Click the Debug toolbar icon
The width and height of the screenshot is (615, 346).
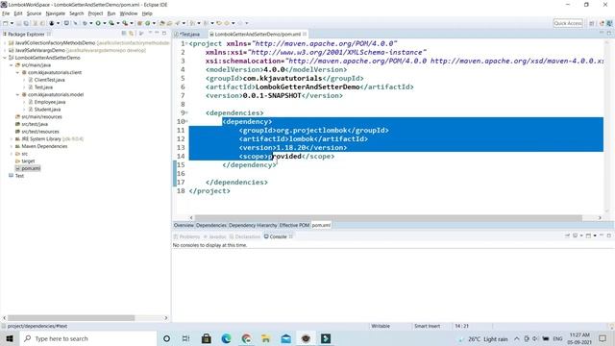click(x=85, y=23)
